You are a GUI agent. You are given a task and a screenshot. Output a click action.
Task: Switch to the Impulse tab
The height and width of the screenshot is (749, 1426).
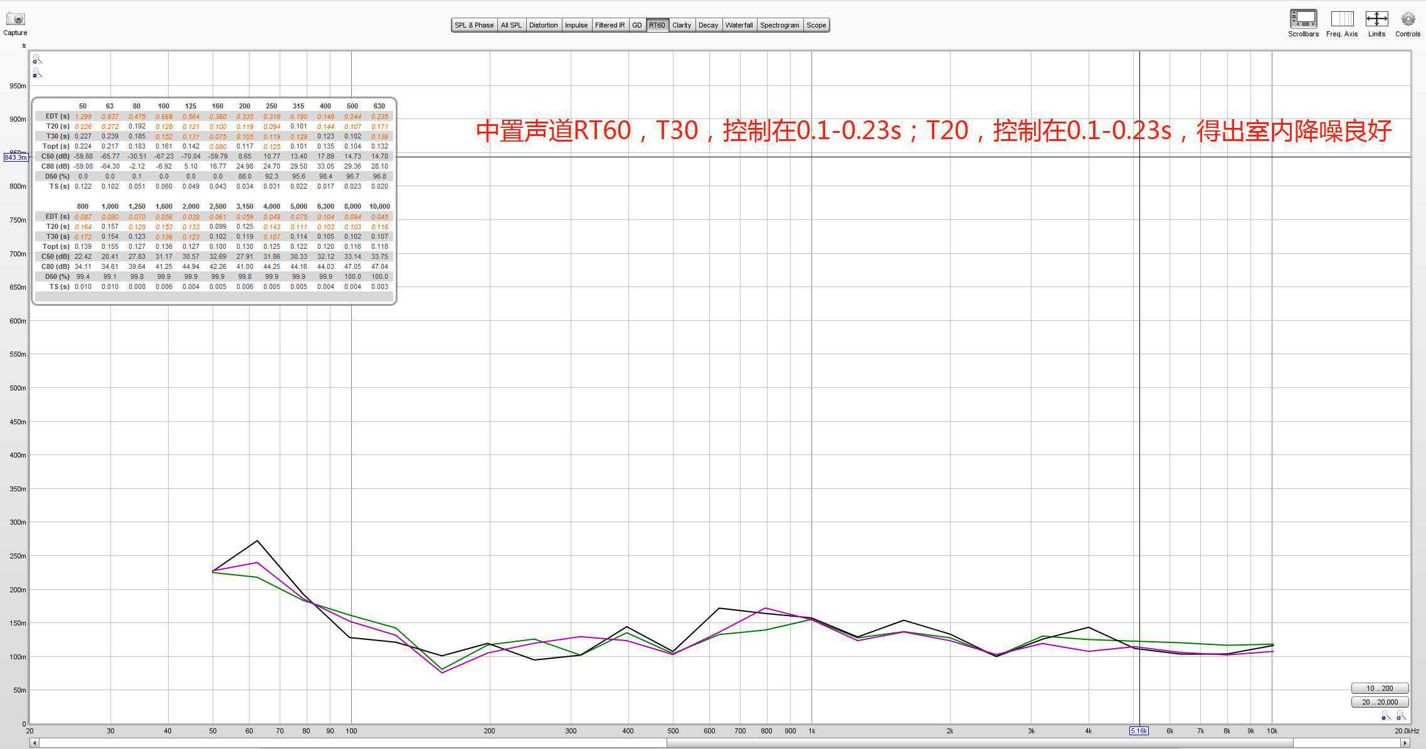[x=576, y=25]
